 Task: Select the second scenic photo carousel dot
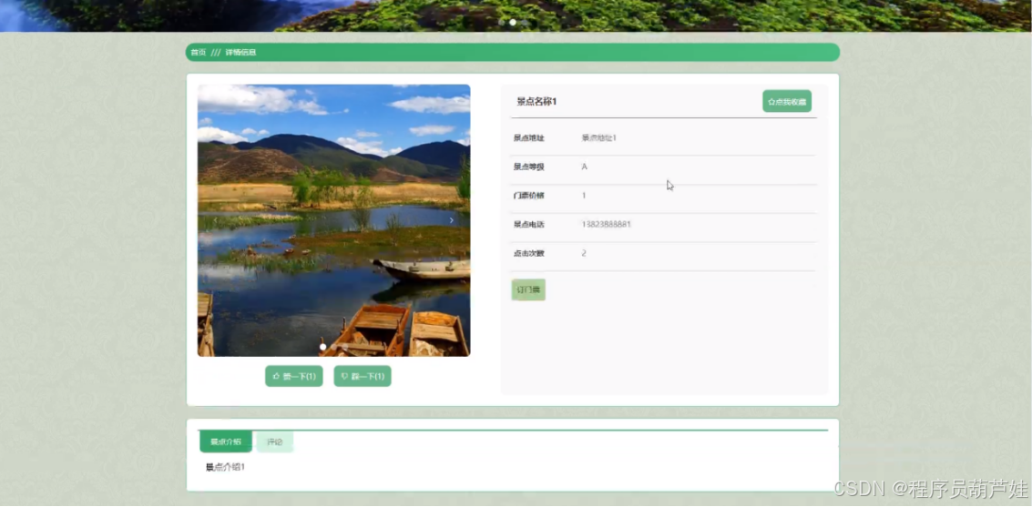point(333,347)
